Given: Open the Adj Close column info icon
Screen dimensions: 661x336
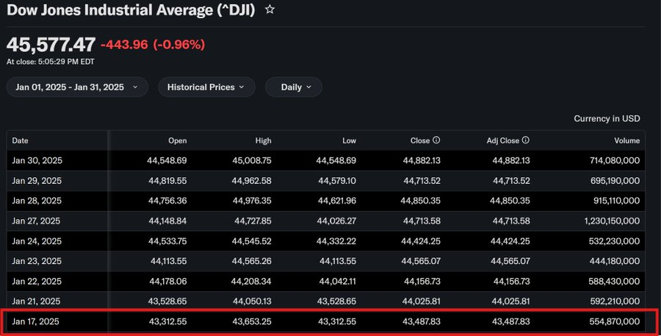Looking at the screenshot, I should (x=525, y=140).
